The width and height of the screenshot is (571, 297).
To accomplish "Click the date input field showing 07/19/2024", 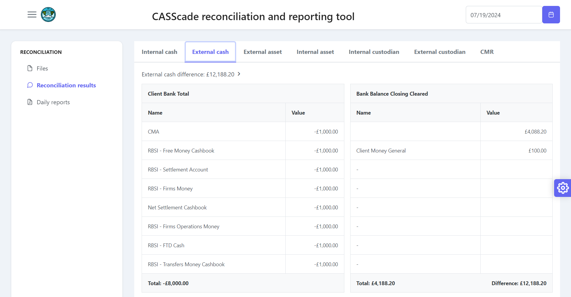I will (503, 15).
